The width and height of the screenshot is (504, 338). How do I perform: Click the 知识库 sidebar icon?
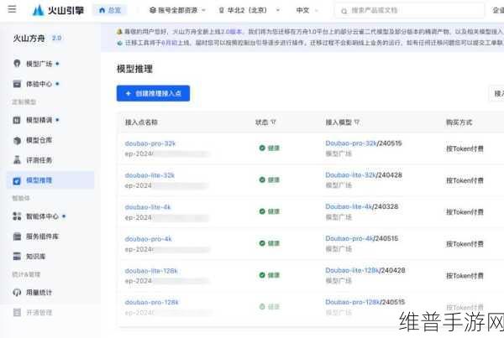click(17, 256)
